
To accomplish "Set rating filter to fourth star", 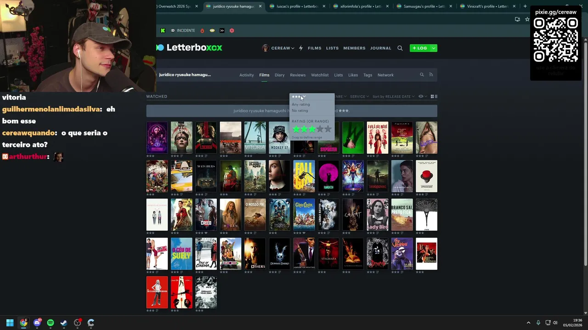I will (320, 129).
